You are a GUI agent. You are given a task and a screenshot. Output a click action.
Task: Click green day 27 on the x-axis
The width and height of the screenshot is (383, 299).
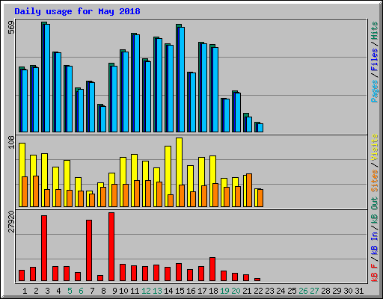314,291
